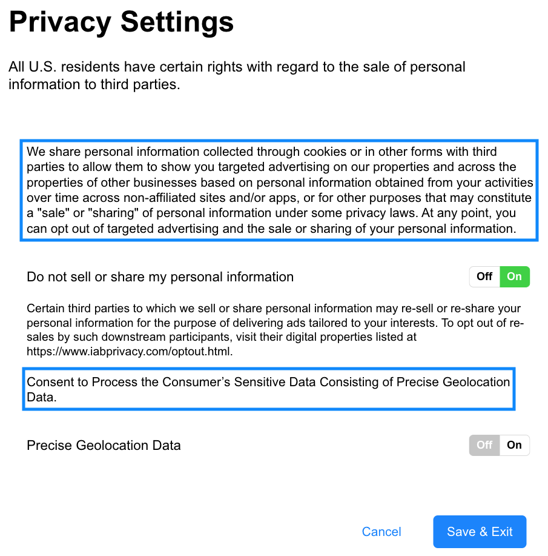Click the U.S. residents rights introduction text
This screenshot has width=548, height=556.
point(236,75)
